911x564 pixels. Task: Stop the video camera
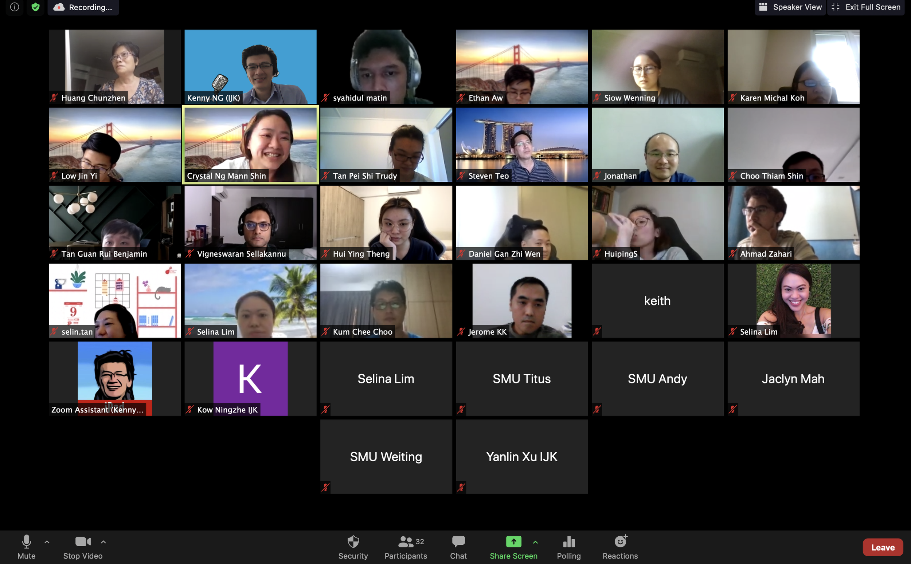pos(82,547)
